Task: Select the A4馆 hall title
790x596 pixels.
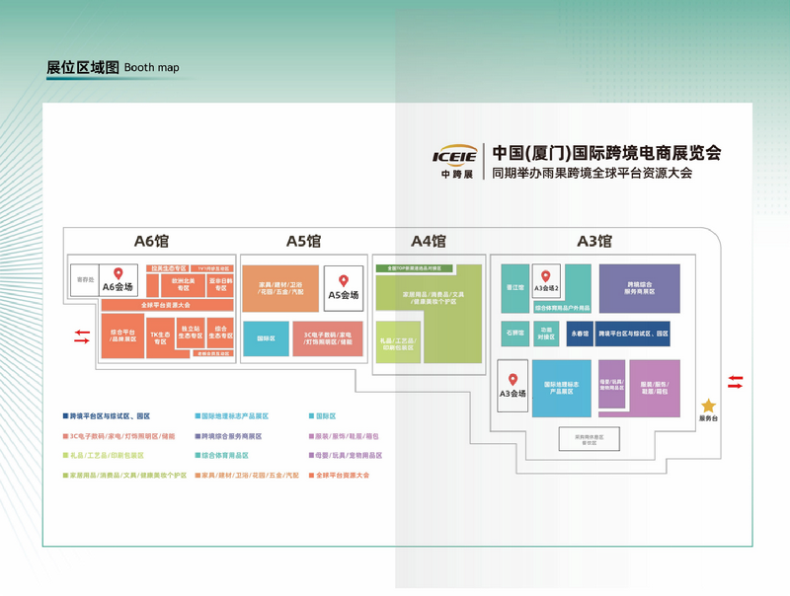Action: coord(429,241)
